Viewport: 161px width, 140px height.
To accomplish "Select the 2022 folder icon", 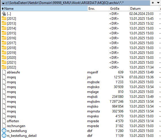I will (x=4, y=67).
